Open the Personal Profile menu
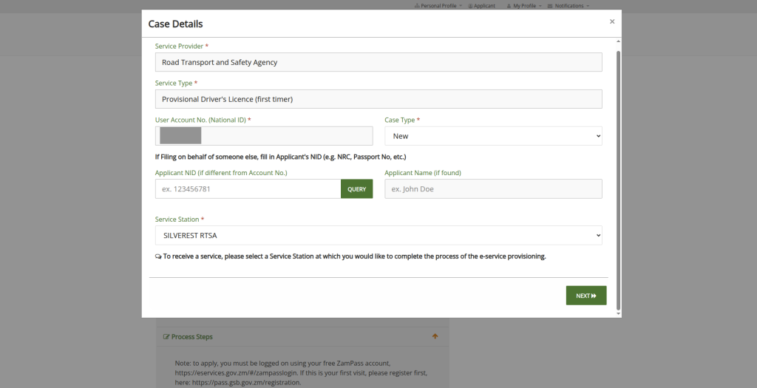Screen dimensions: 757x388 (441, 5)
